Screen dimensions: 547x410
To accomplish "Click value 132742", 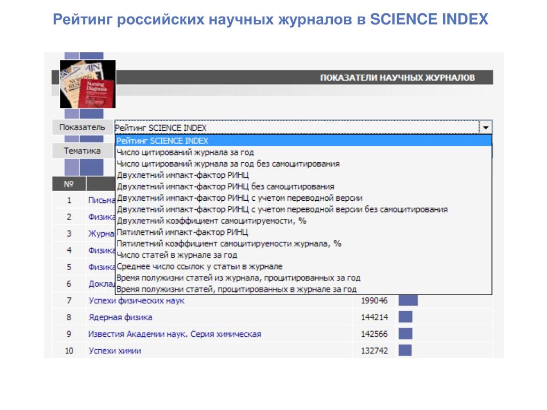I will pyautogui.click(x=374, y=351).
